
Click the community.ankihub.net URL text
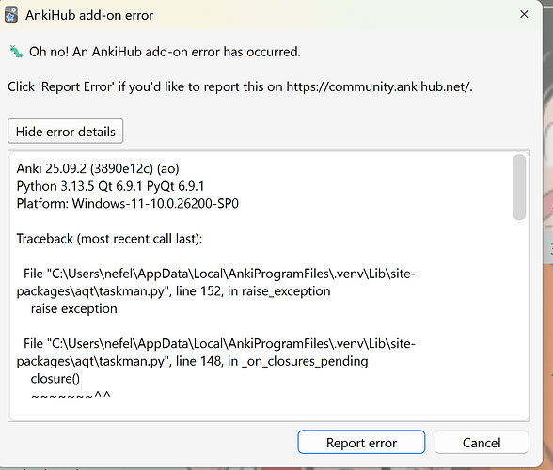click(x=378, y=86)
